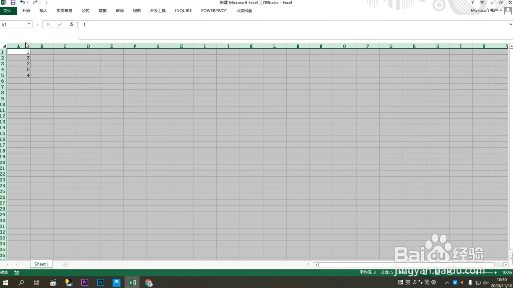The height and width of the screenshot is (288, 513).
Task: Click the Enter checkmark icon in formula bar
Action: click(60, 24)
